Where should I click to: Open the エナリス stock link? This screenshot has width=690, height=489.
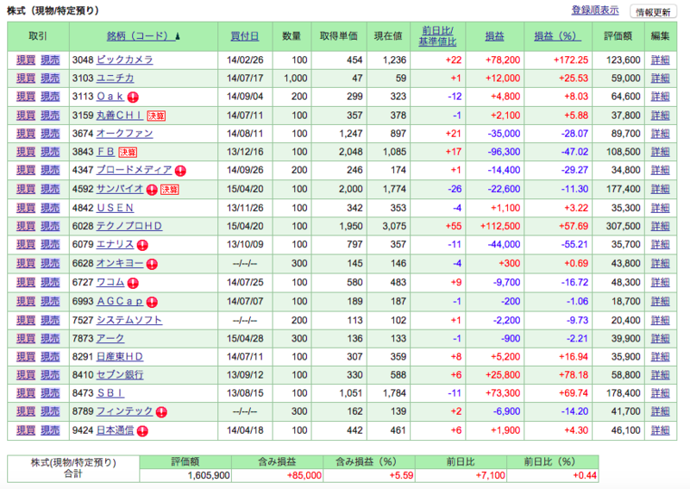pos(115,244)
